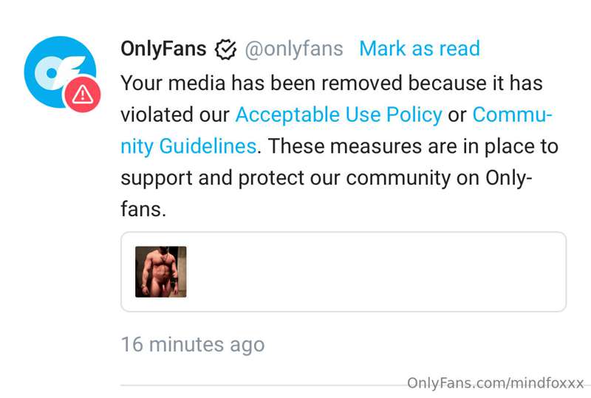The image size is (591, 398).
Task: Click "violated our" text before policy link
Action: (x=175, y=114)
